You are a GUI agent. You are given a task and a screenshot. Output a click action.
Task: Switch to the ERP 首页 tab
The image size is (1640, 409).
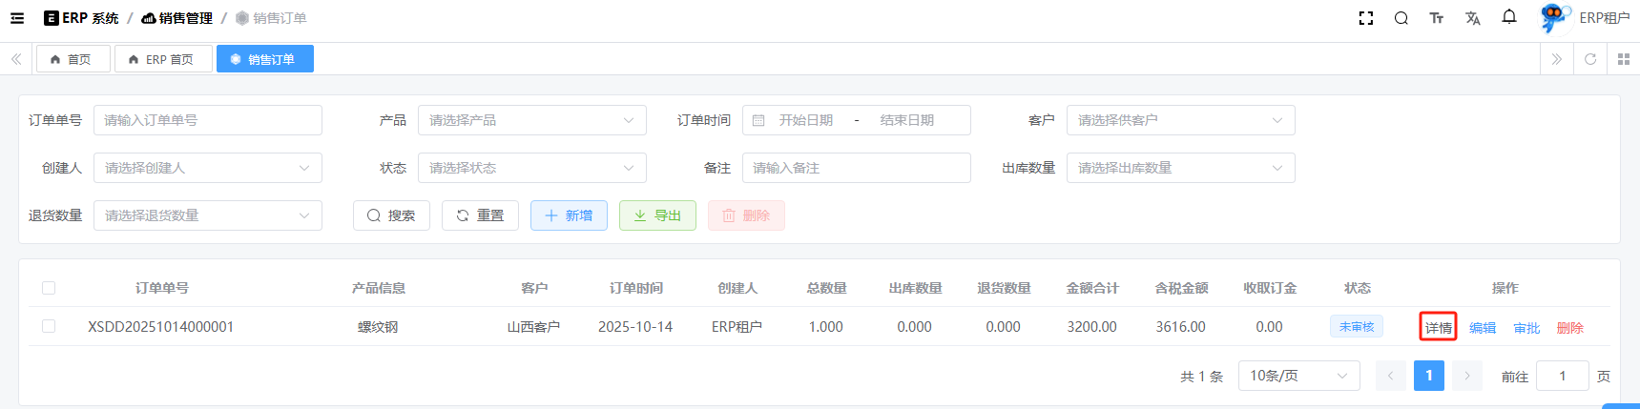(x=162, y=59)
